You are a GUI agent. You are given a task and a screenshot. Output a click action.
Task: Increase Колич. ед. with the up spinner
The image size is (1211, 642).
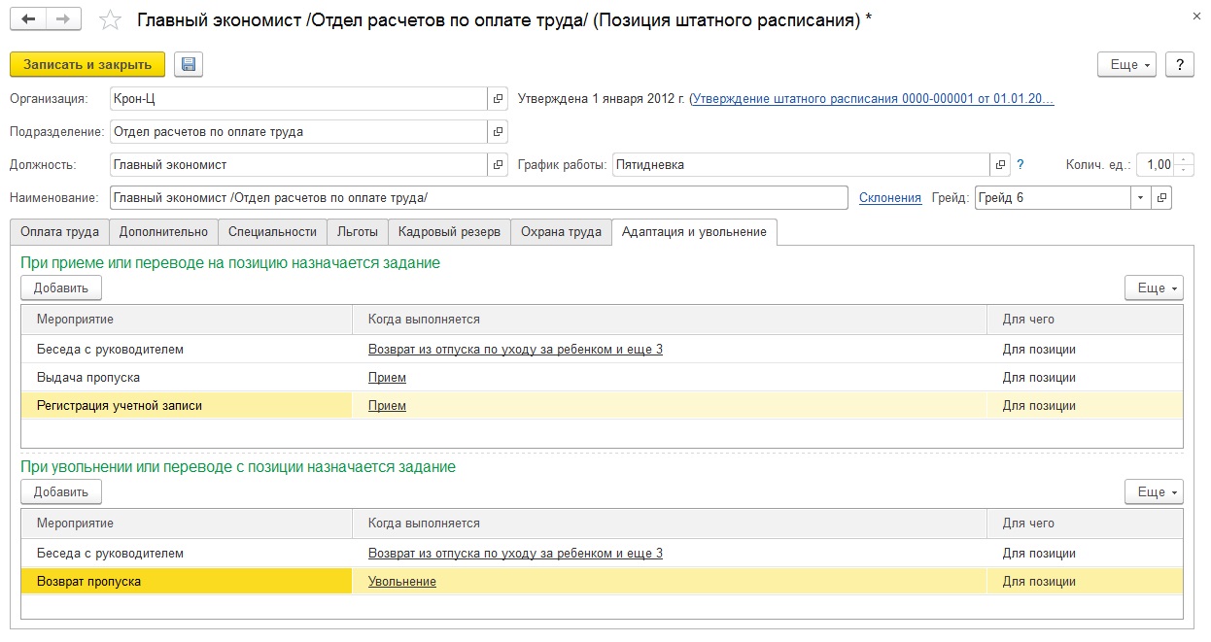[x=1184, y=159]
